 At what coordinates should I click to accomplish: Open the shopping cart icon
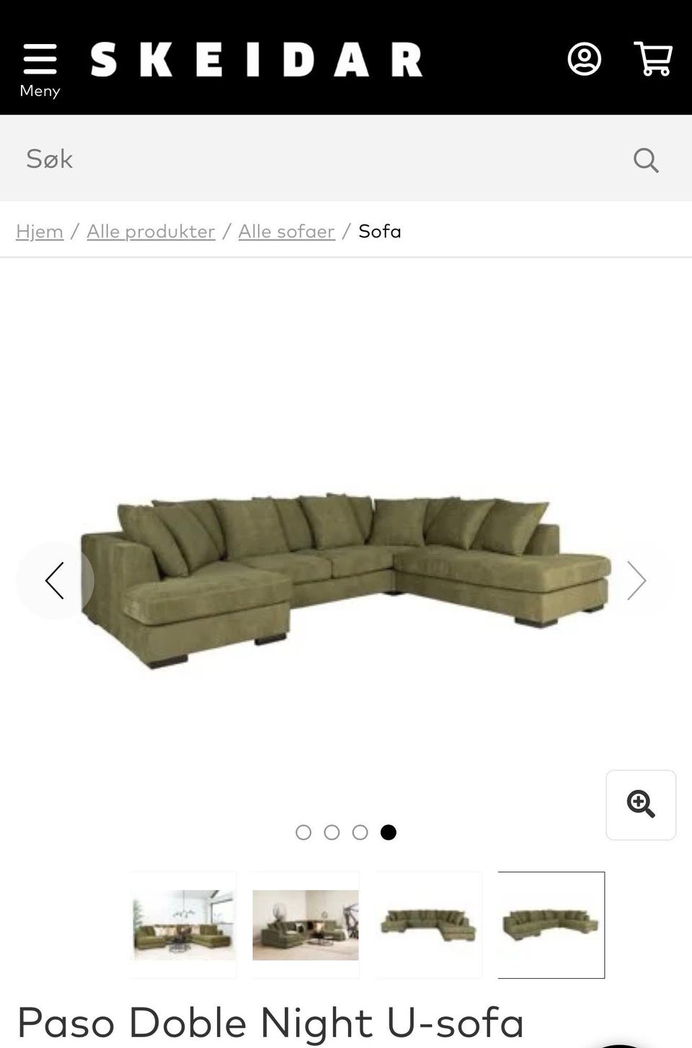(653, 59)
